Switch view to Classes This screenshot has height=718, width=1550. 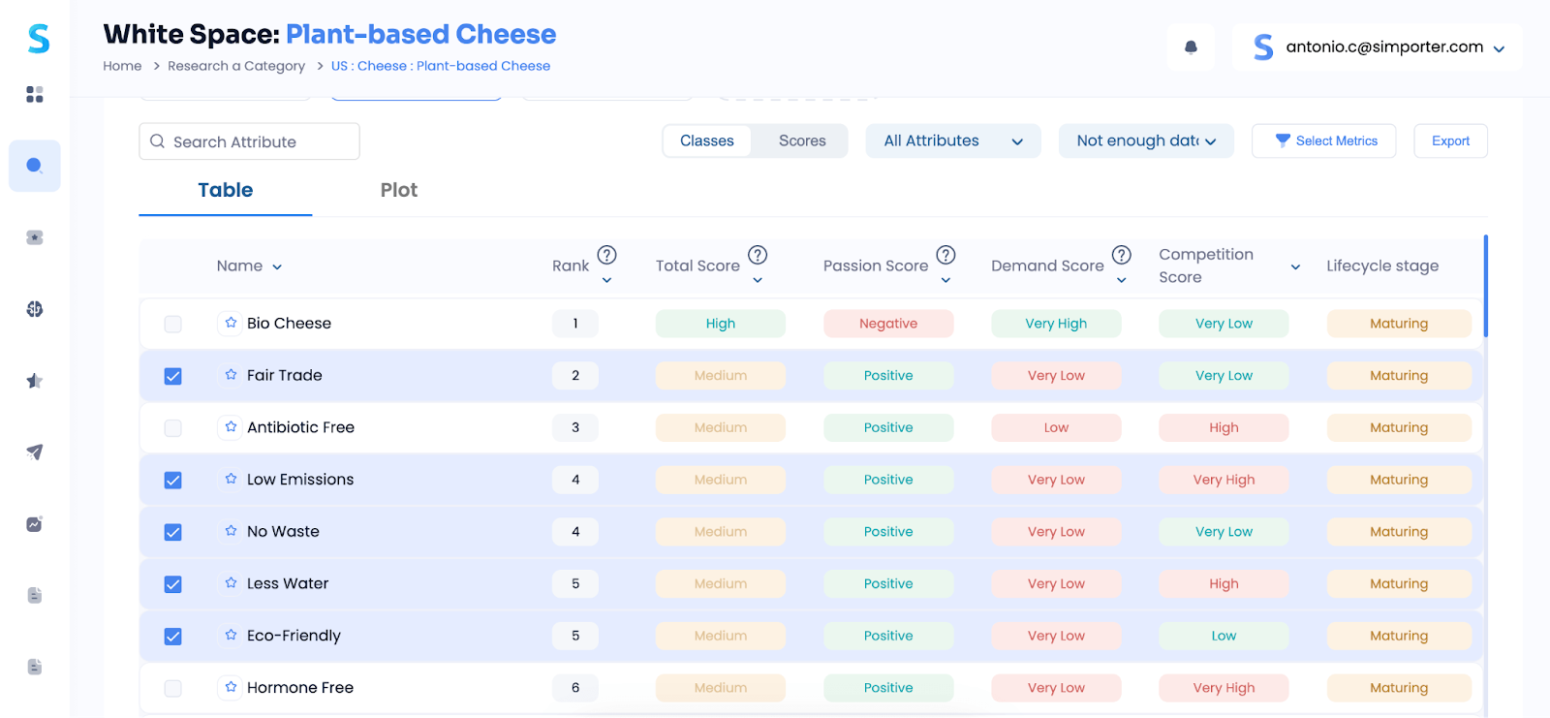(707, 141)
